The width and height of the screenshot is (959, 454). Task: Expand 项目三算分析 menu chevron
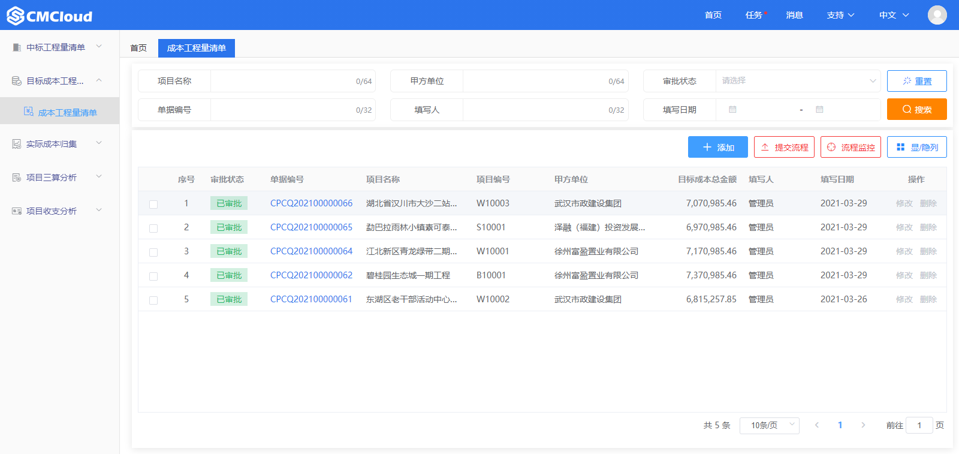pos(99,176)
